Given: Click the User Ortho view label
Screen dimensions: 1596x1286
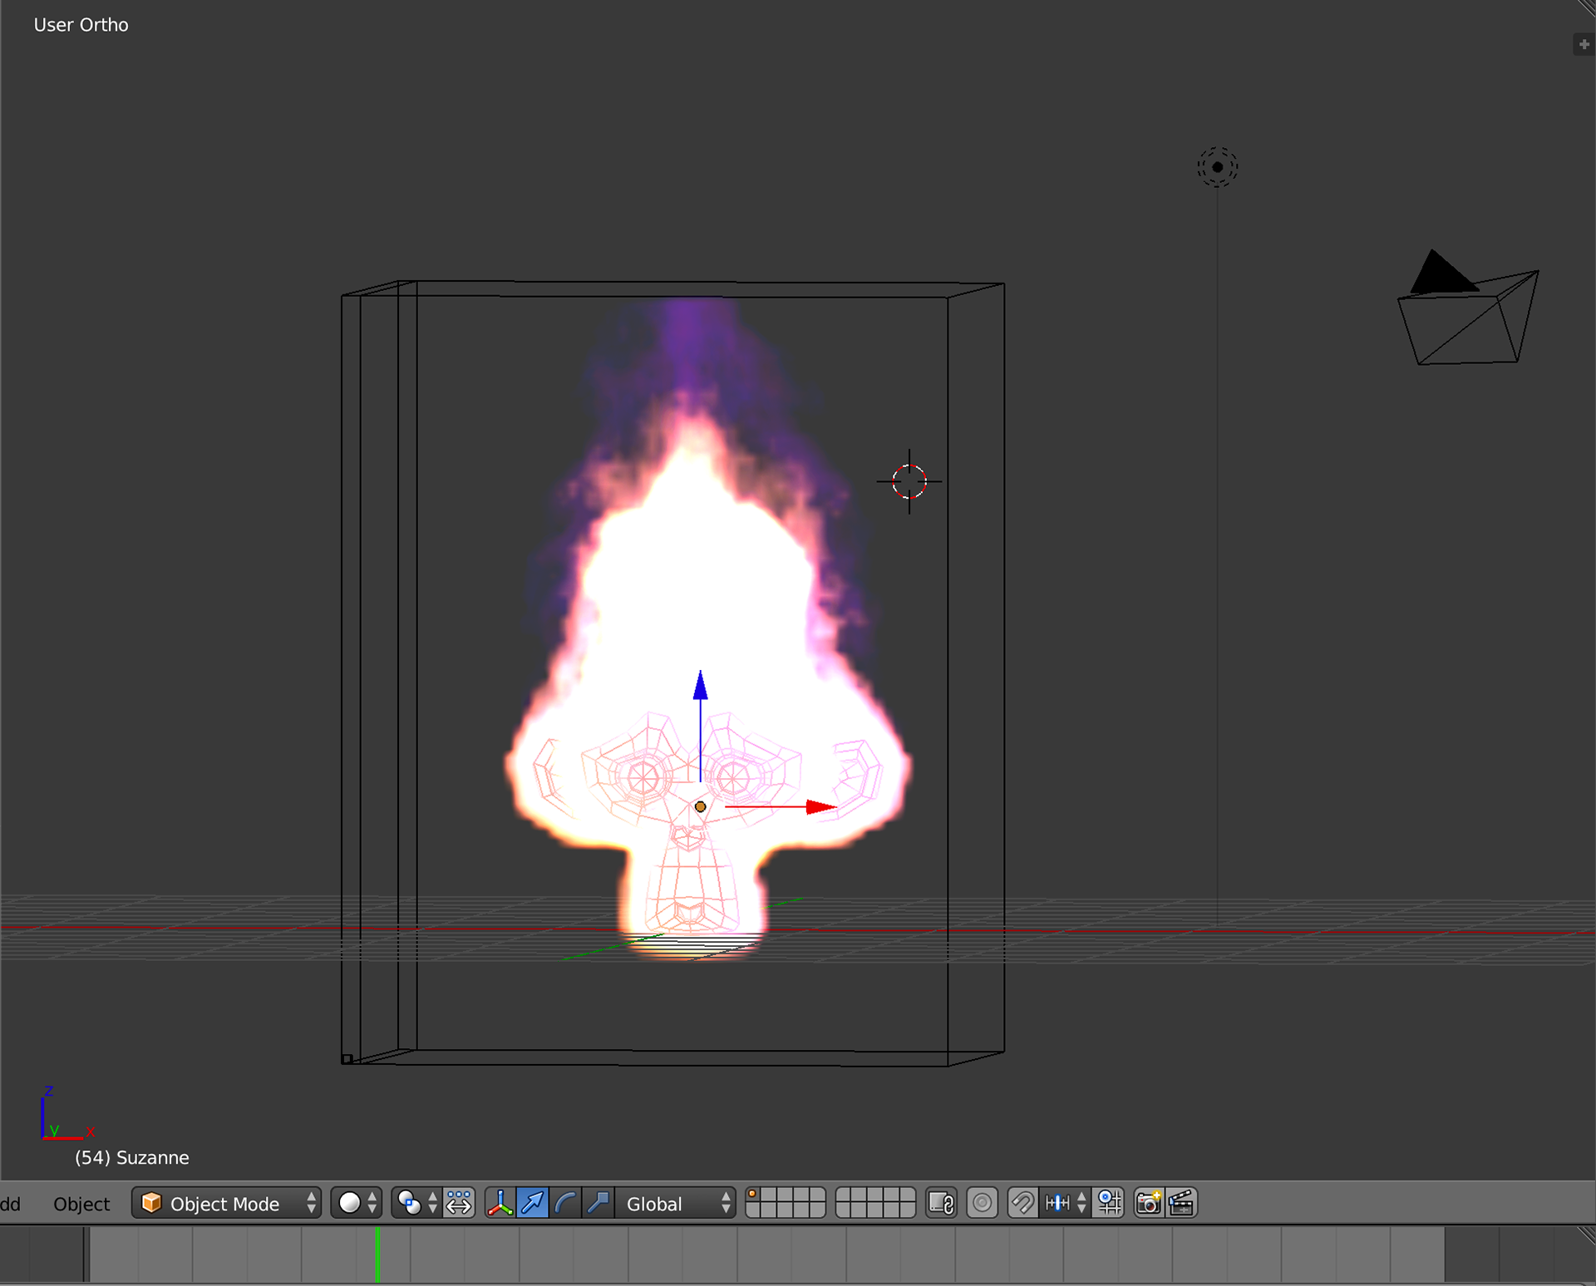Looking at the screenshot, I should (x=81, y=25).
